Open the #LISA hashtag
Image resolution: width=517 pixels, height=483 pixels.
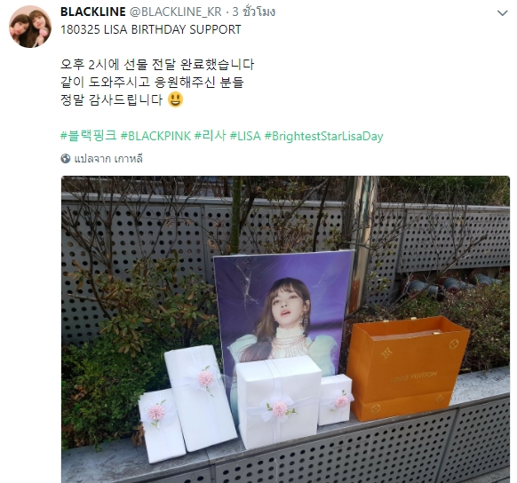(245, 136)
